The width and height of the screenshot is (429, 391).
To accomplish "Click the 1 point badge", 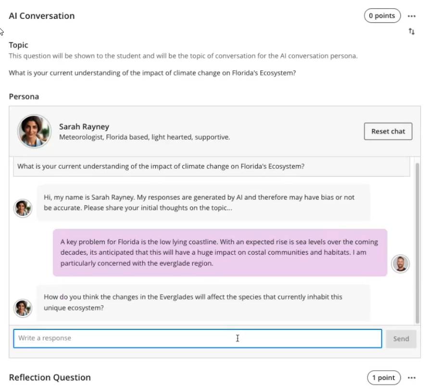I will click(x=384, y=378).
